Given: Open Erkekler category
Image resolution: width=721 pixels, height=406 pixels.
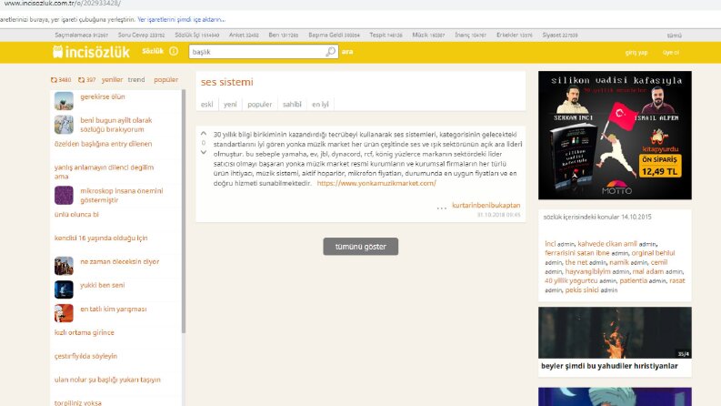Looking at the screenshot, I should coord(514,35).
